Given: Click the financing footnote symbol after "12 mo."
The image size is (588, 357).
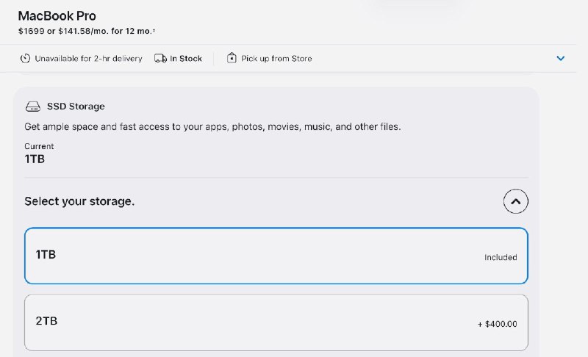Looking at the screenshot, I should tap(154, 31).
